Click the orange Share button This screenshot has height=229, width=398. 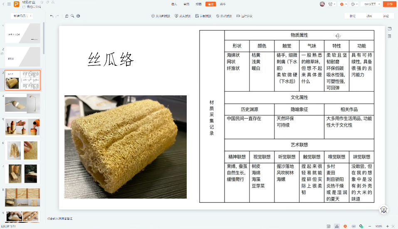[x=390, y=4]
